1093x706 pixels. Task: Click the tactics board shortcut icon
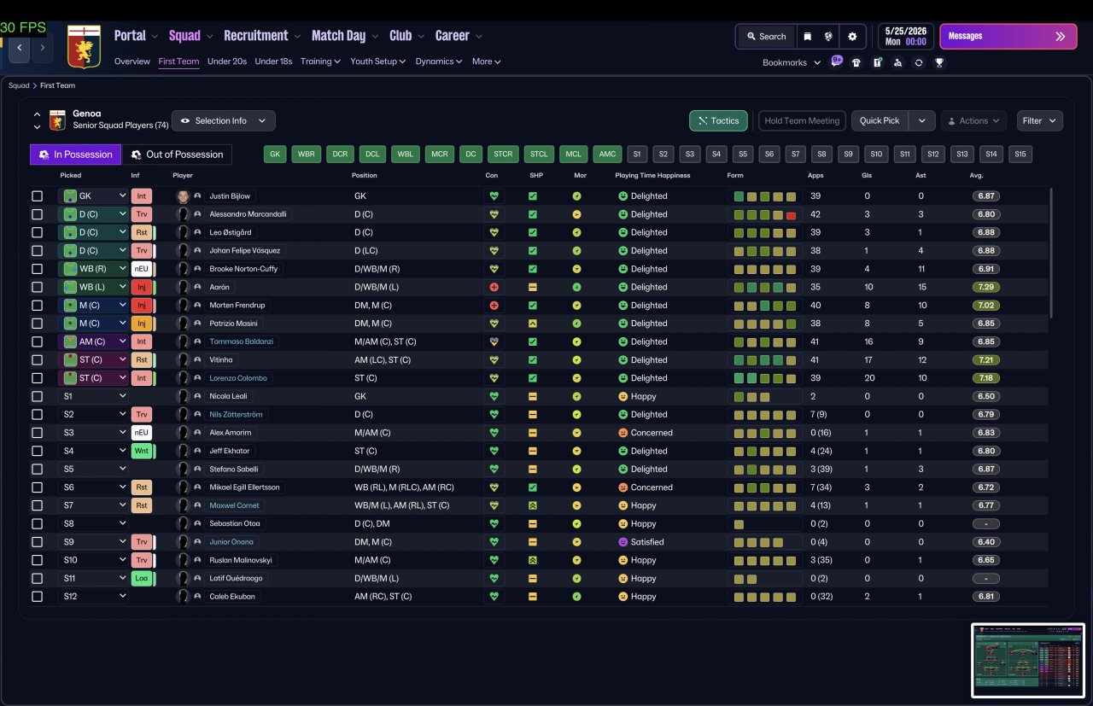[x=877, y=62]
